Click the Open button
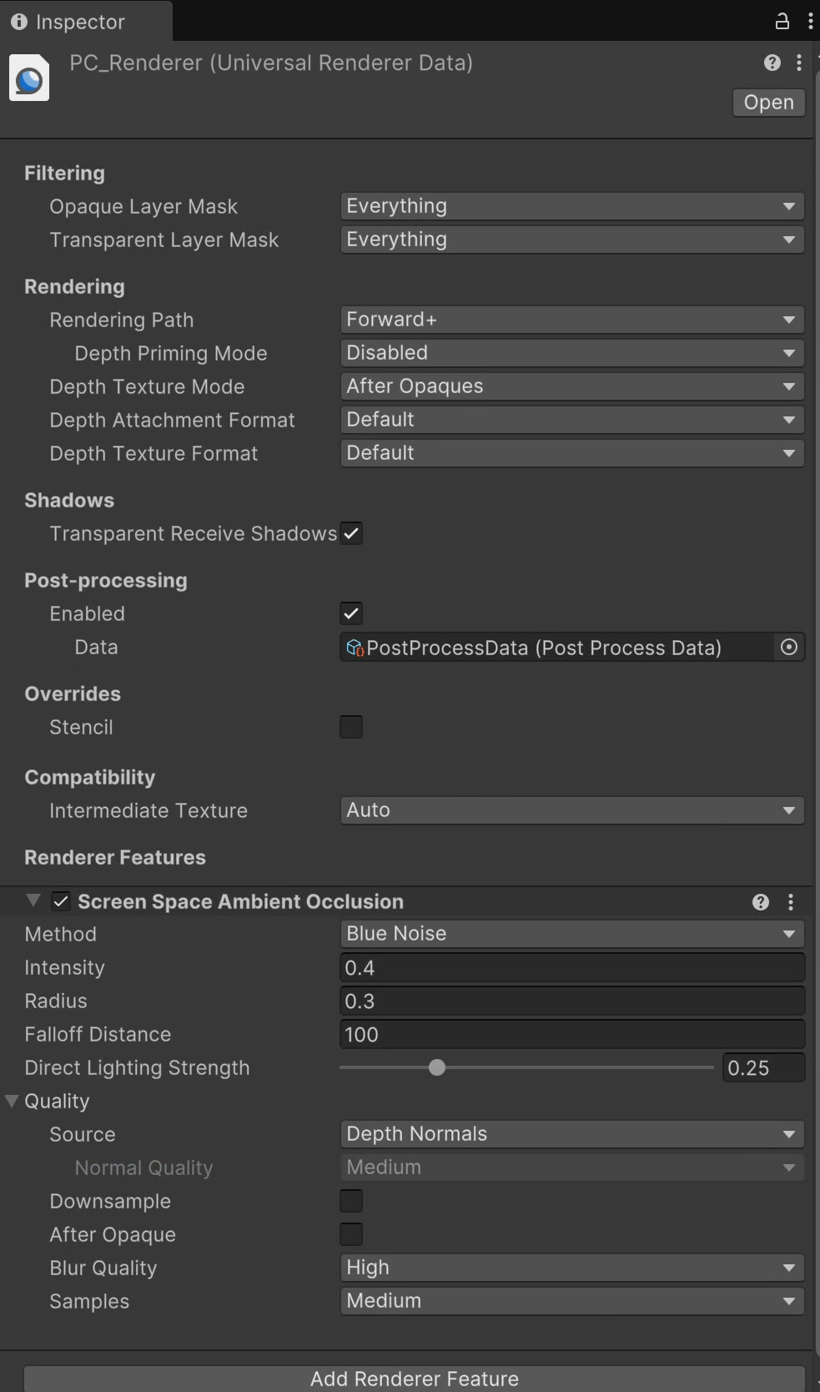The width and height of the screenshot is (820, 1392). coord(767,102)
